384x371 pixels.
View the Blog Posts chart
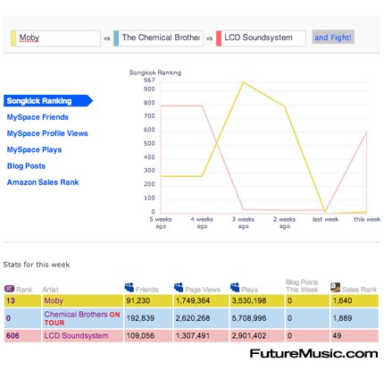coord(26,166)
